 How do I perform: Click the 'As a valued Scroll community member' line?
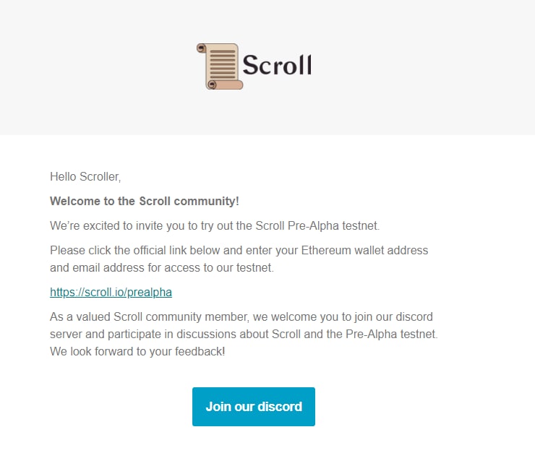241,316
